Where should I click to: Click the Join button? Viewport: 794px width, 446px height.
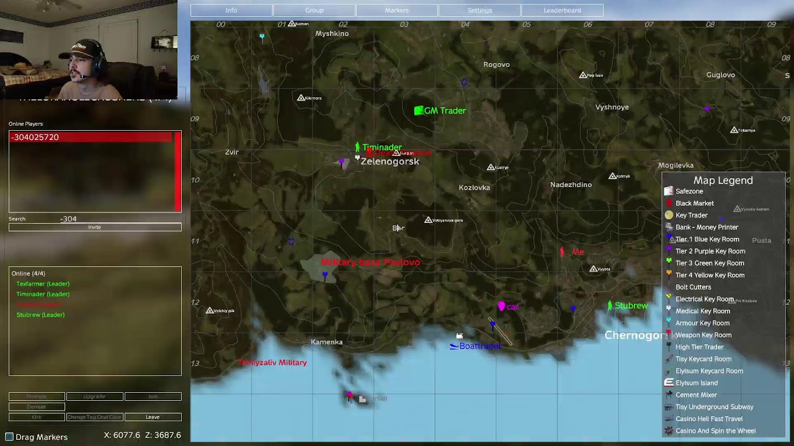pos(153,396)
